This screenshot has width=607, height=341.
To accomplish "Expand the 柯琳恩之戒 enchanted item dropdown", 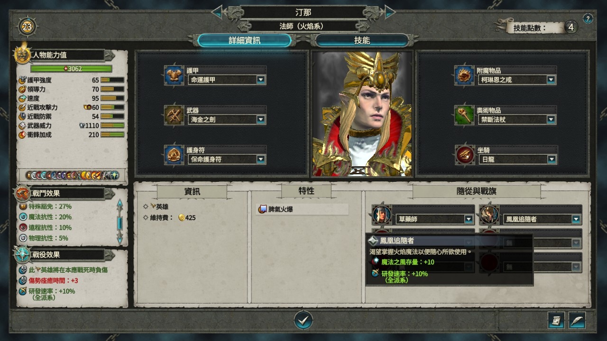I will click(x=551, y=80).
